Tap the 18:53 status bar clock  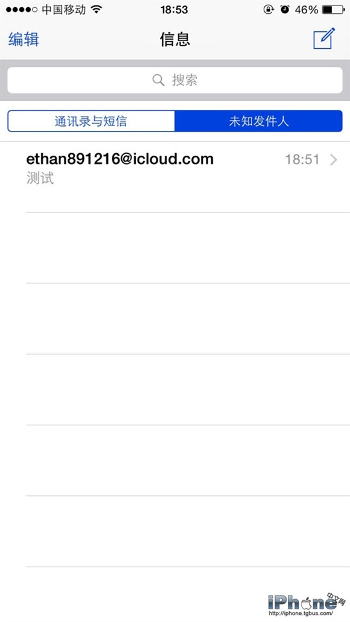pyautogui.click(x=174, y=10)
